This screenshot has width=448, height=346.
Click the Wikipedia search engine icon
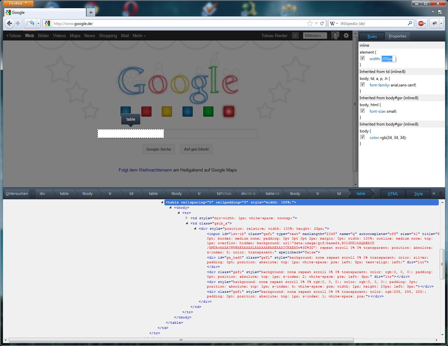click(332, 23)
